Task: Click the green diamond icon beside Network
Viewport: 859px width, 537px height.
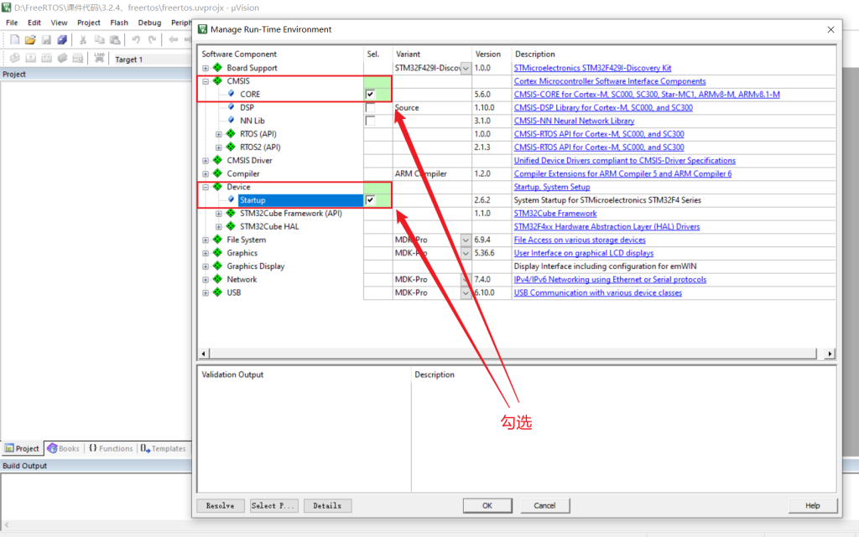Action: tap(217, 280)
